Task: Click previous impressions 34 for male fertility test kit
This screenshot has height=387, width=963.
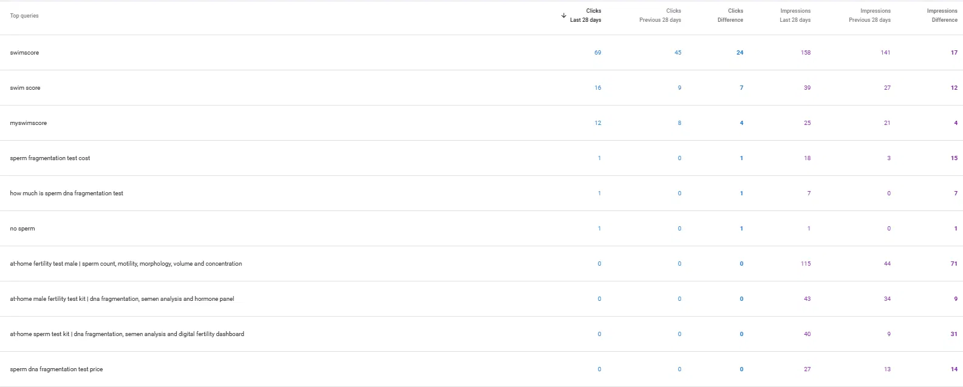Action: pos(887,299)
